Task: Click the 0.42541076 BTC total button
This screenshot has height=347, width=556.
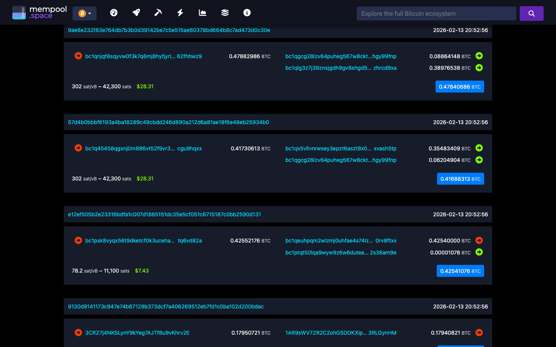Action: pyautogui.click(x=460, y=271)
